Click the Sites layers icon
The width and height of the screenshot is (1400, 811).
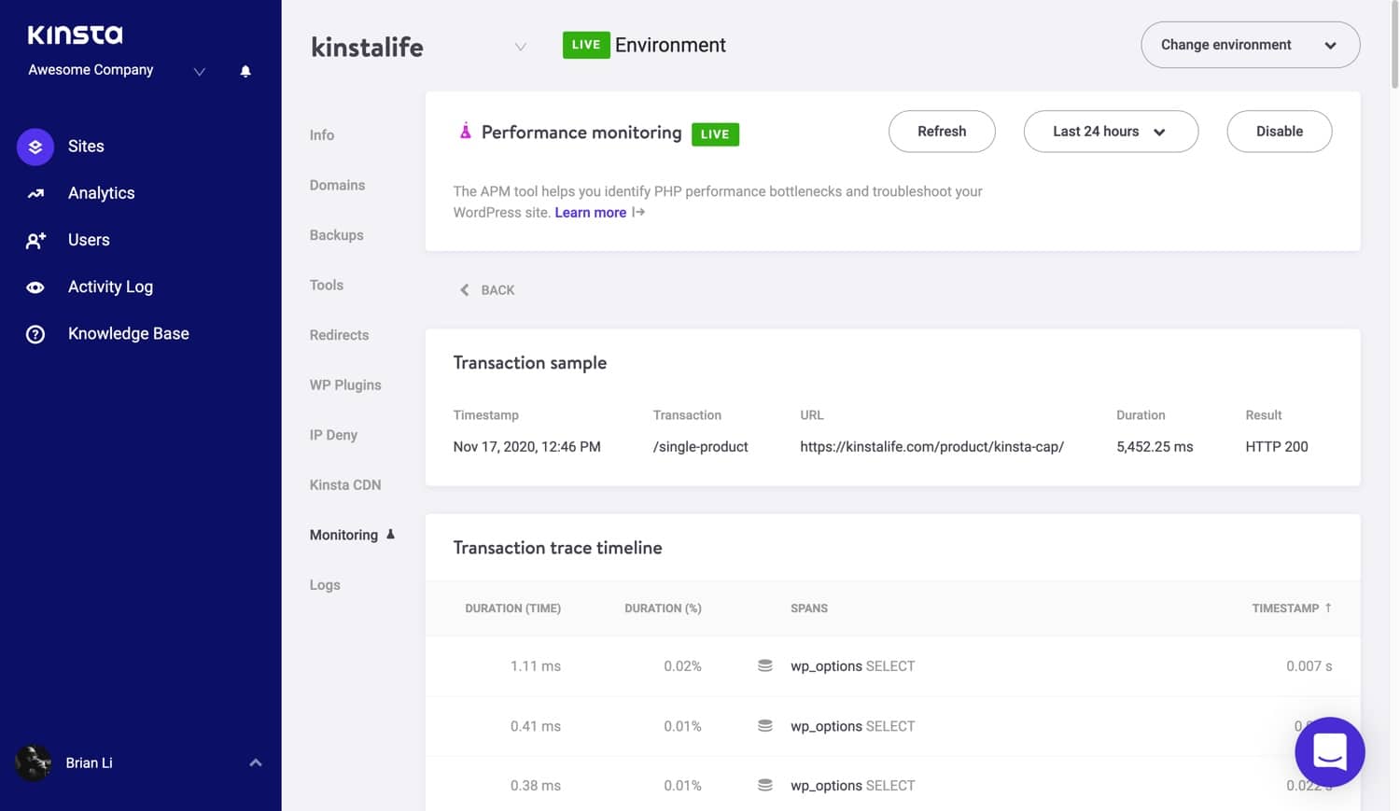(x=35, y=147)
